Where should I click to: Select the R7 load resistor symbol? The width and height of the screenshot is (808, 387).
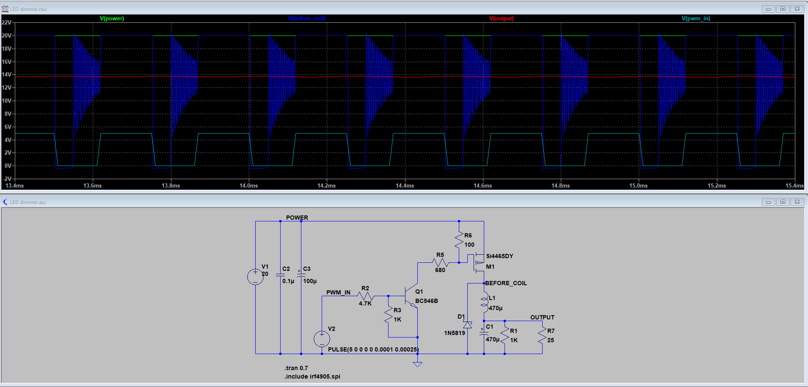[x=542, y=336]
